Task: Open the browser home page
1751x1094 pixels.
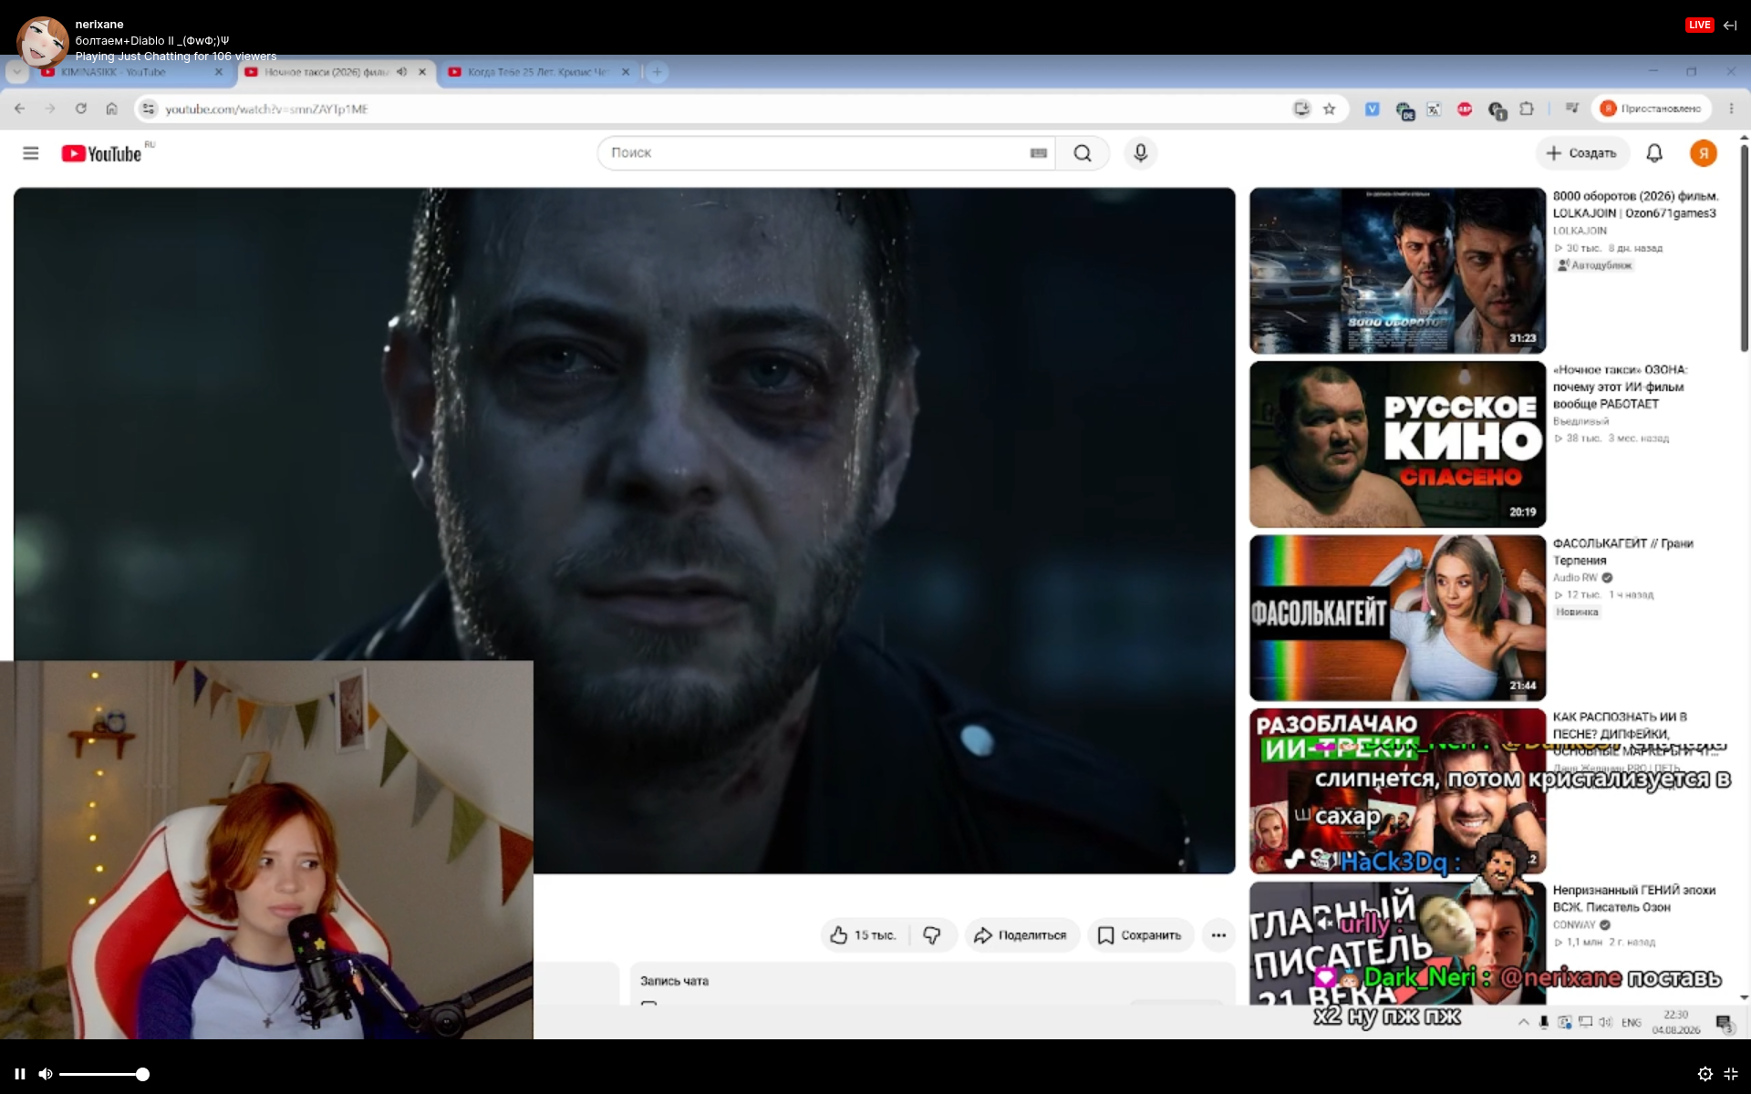Action: pyautogui.click(x=111, y=108)
